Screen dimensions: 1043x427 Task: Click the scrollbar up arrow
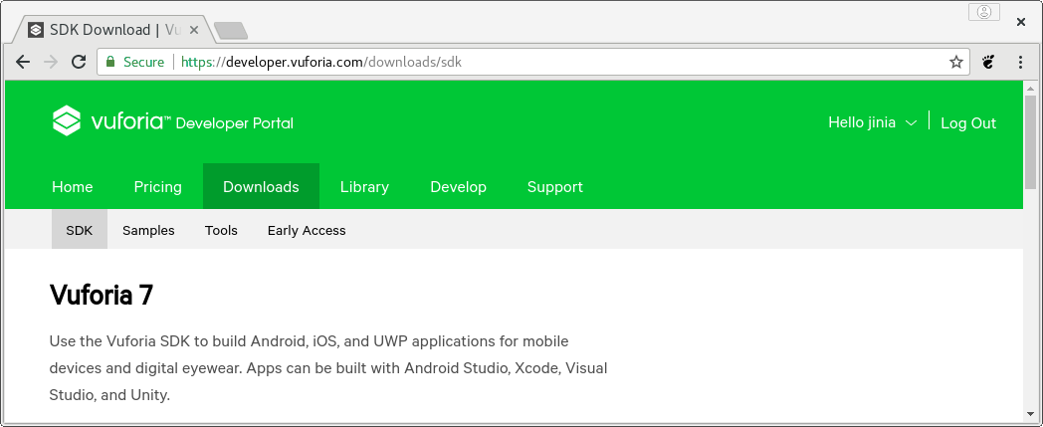pyautogui.click(x=1030, y=88)
